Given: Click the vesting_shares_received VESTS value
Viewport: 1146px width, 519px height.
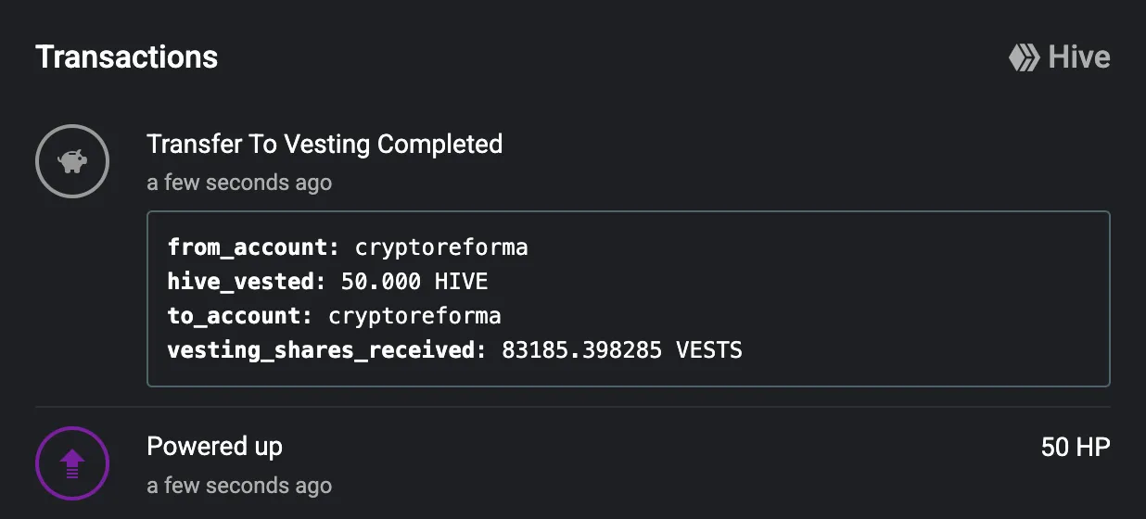Looking at the screenshot, I should pos(622,350).
